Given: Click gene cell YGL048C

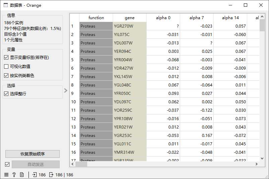Looking at the screenshot, I should [129, 85].
